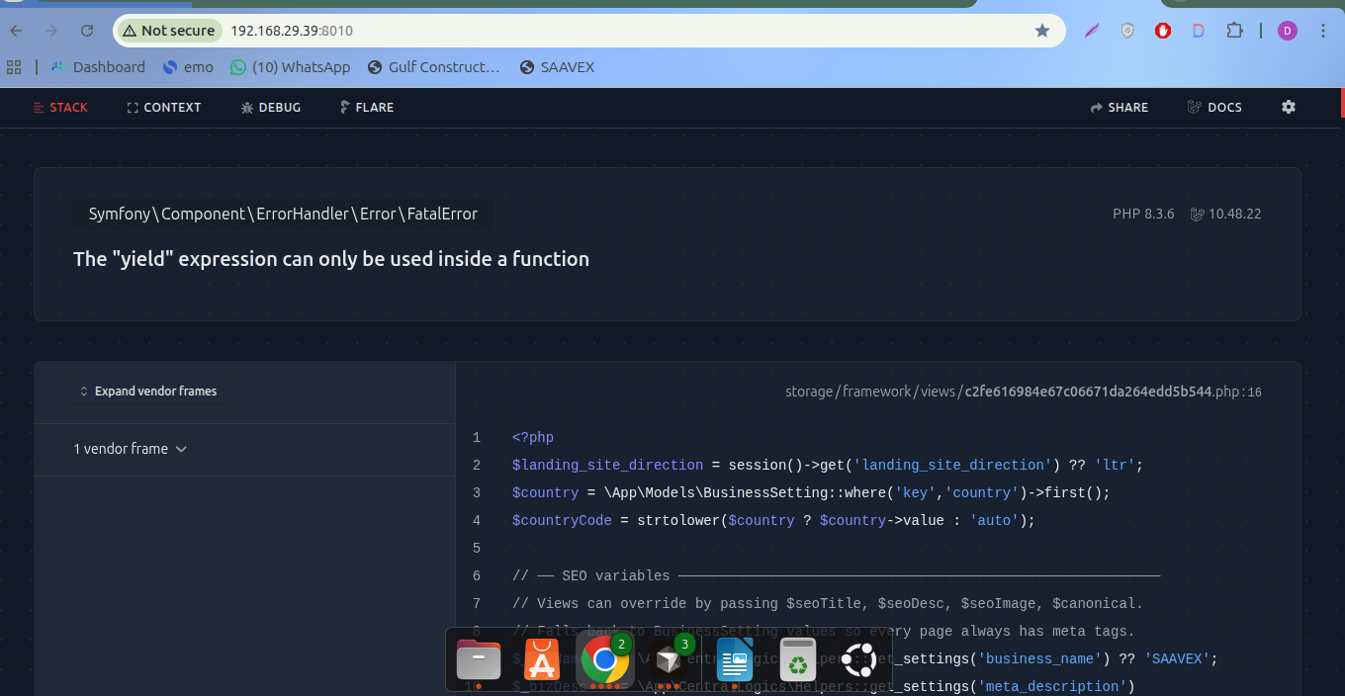Expand vendor frames

[x=148, y=391]
